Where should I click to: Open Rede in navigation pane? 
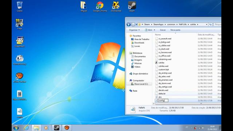pyautogui.click(x=135, y=91)
